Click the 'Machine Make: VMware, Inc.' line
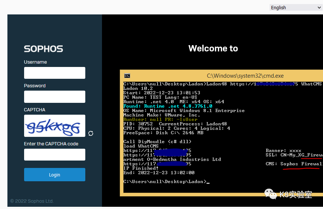 click(x=162, y=115)
